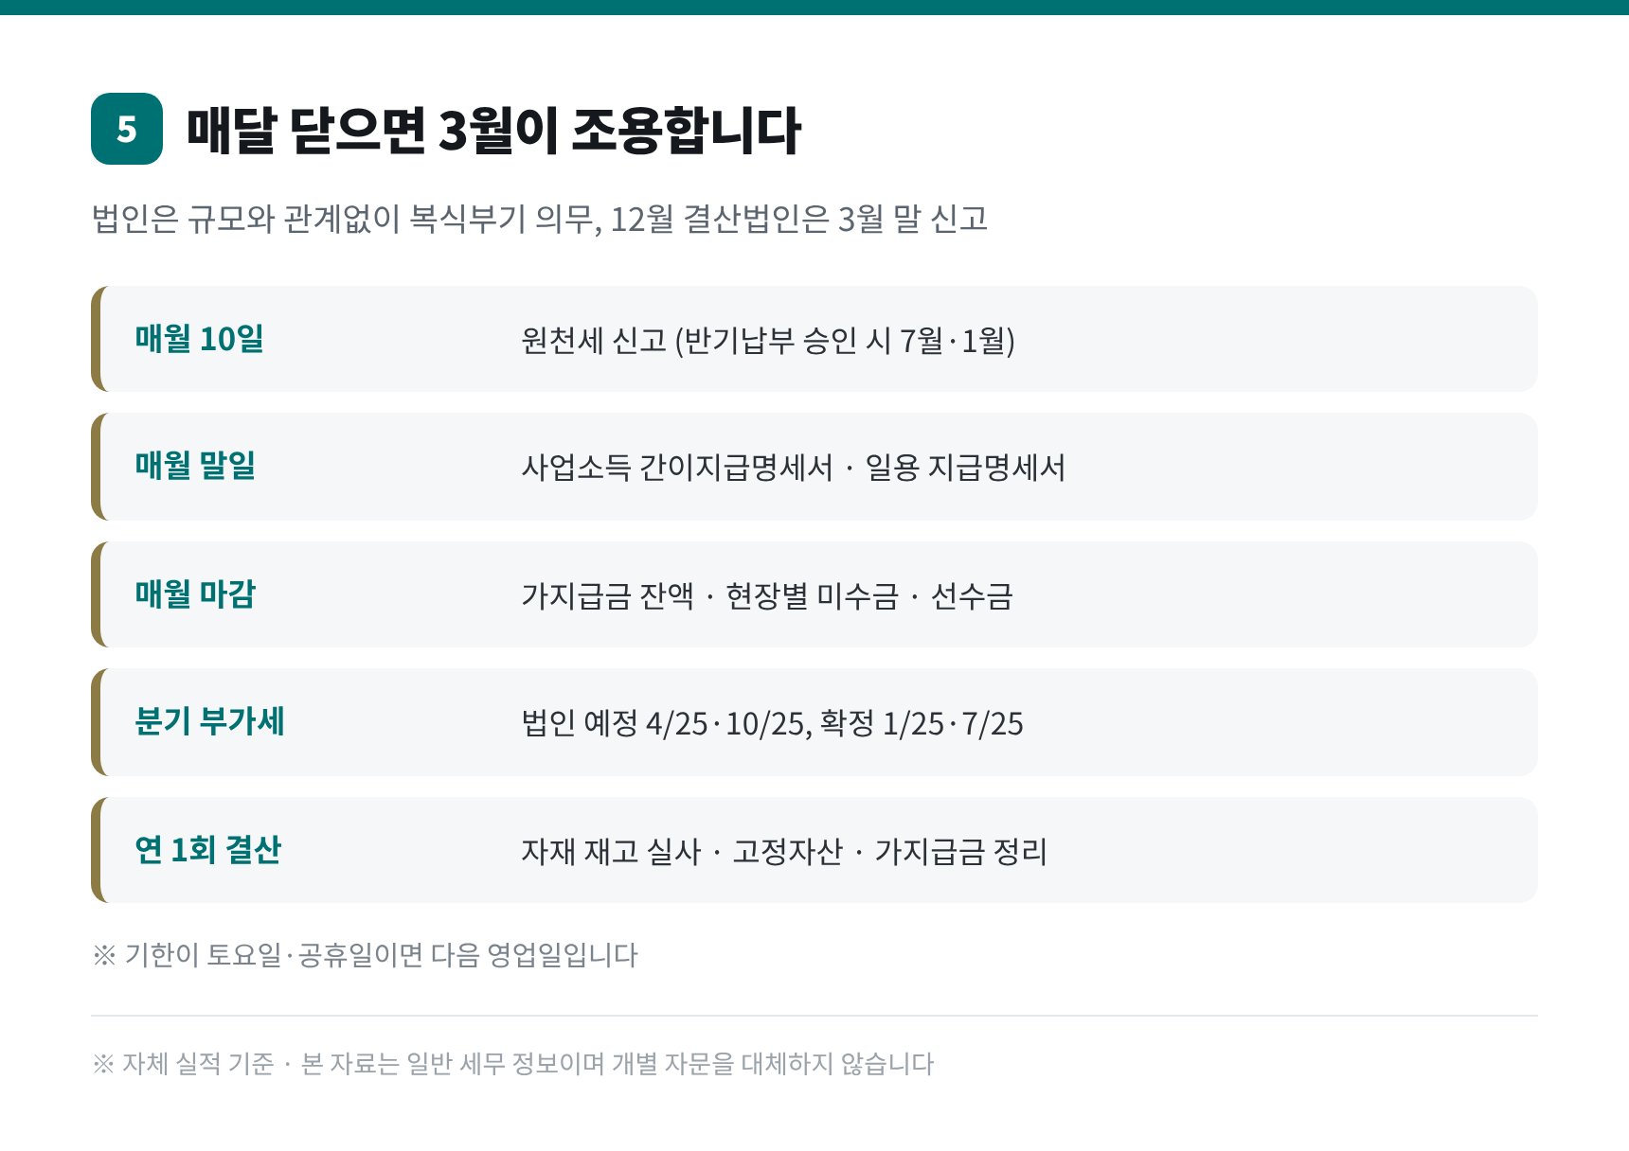The image size is (1629, 1151).
Task: Click '법인 예정 4/25·10/25, 확정 1/25·7/25' text
Action: click(772, 723)
